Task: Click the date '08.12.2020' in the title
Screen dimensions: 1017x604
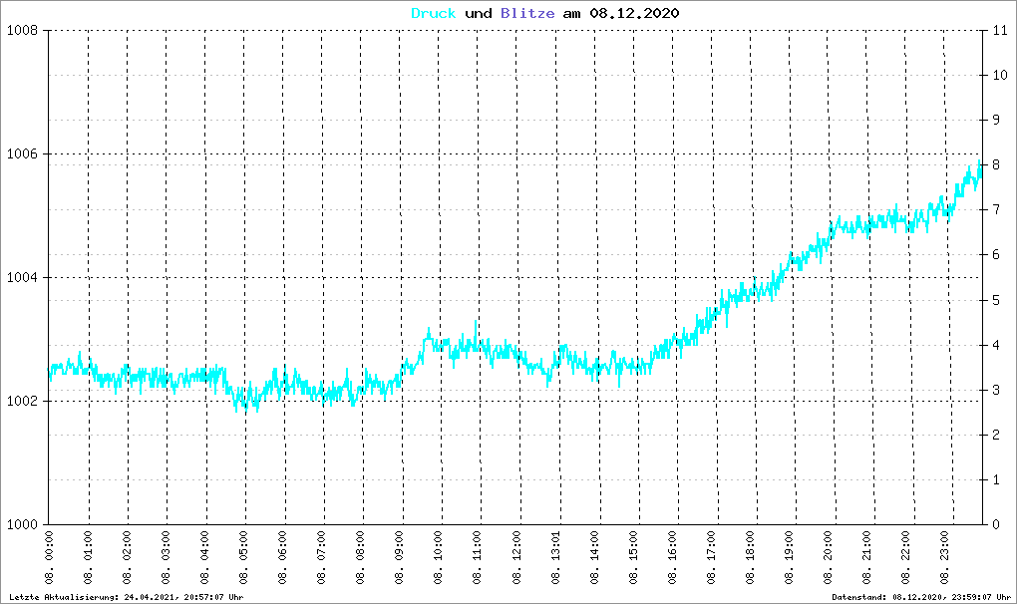Action: click(x=634, y=13)
